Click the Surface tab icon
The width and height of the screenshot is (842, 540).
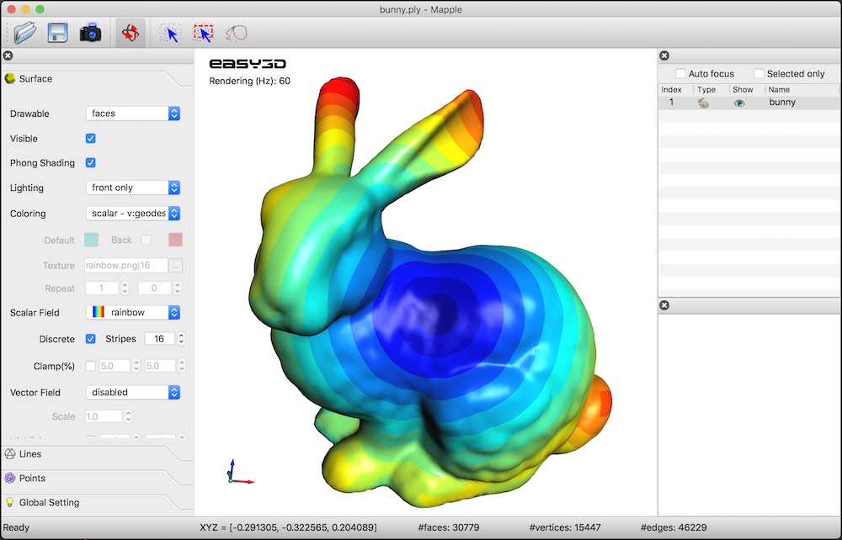[9, 79]
